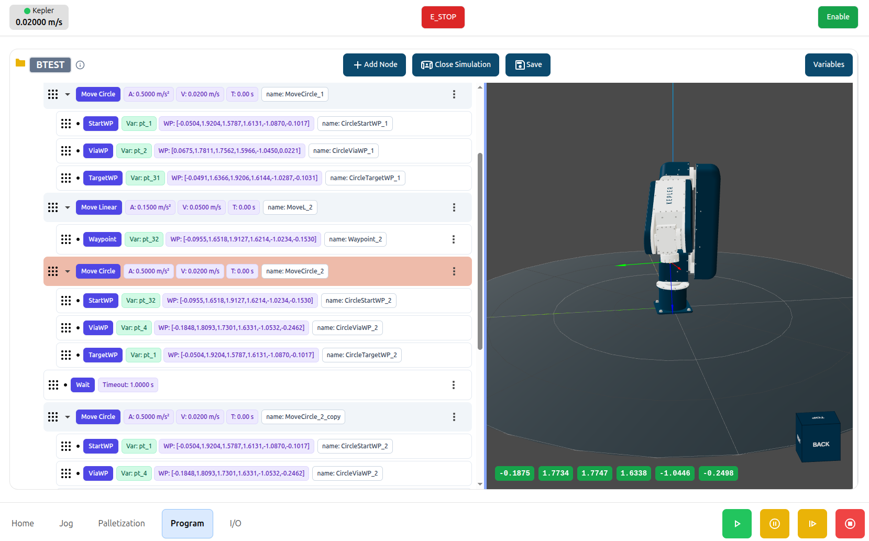Image resolution: width=869 pixels, height=541 pixels.
Task: Click Close Simulation button
Action: (x=456, y=65)
